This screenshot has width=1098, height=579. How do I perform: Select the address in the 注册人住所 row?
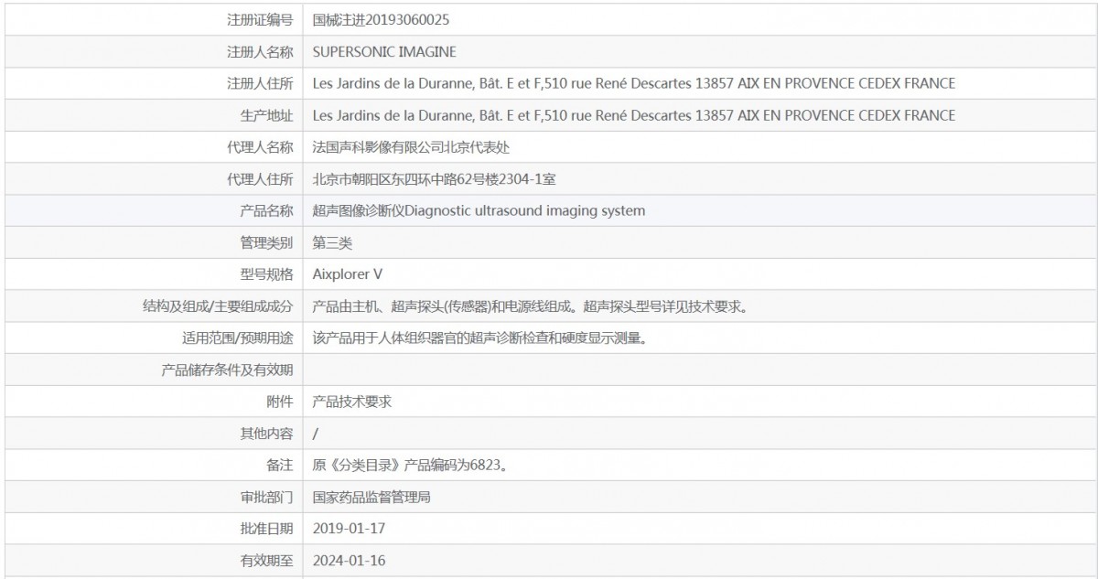pos(634,83)
